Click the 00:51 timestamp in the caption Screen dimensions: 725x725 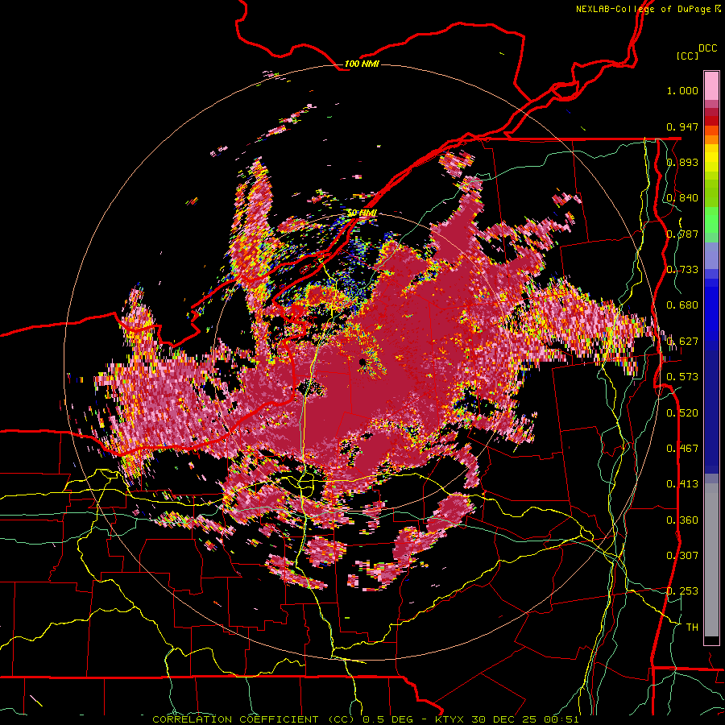(x=563, y=719)
